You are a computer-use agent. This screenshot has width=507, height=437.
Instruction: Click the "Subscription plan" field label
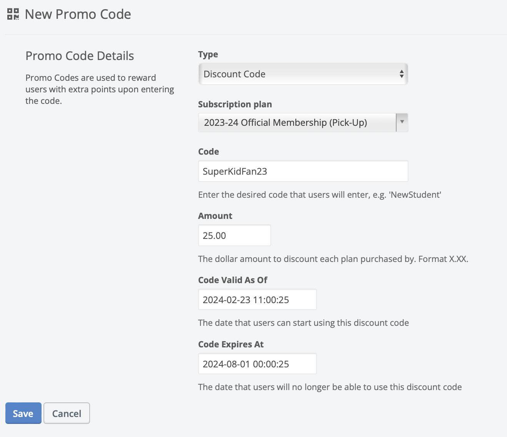pos(235,104)
